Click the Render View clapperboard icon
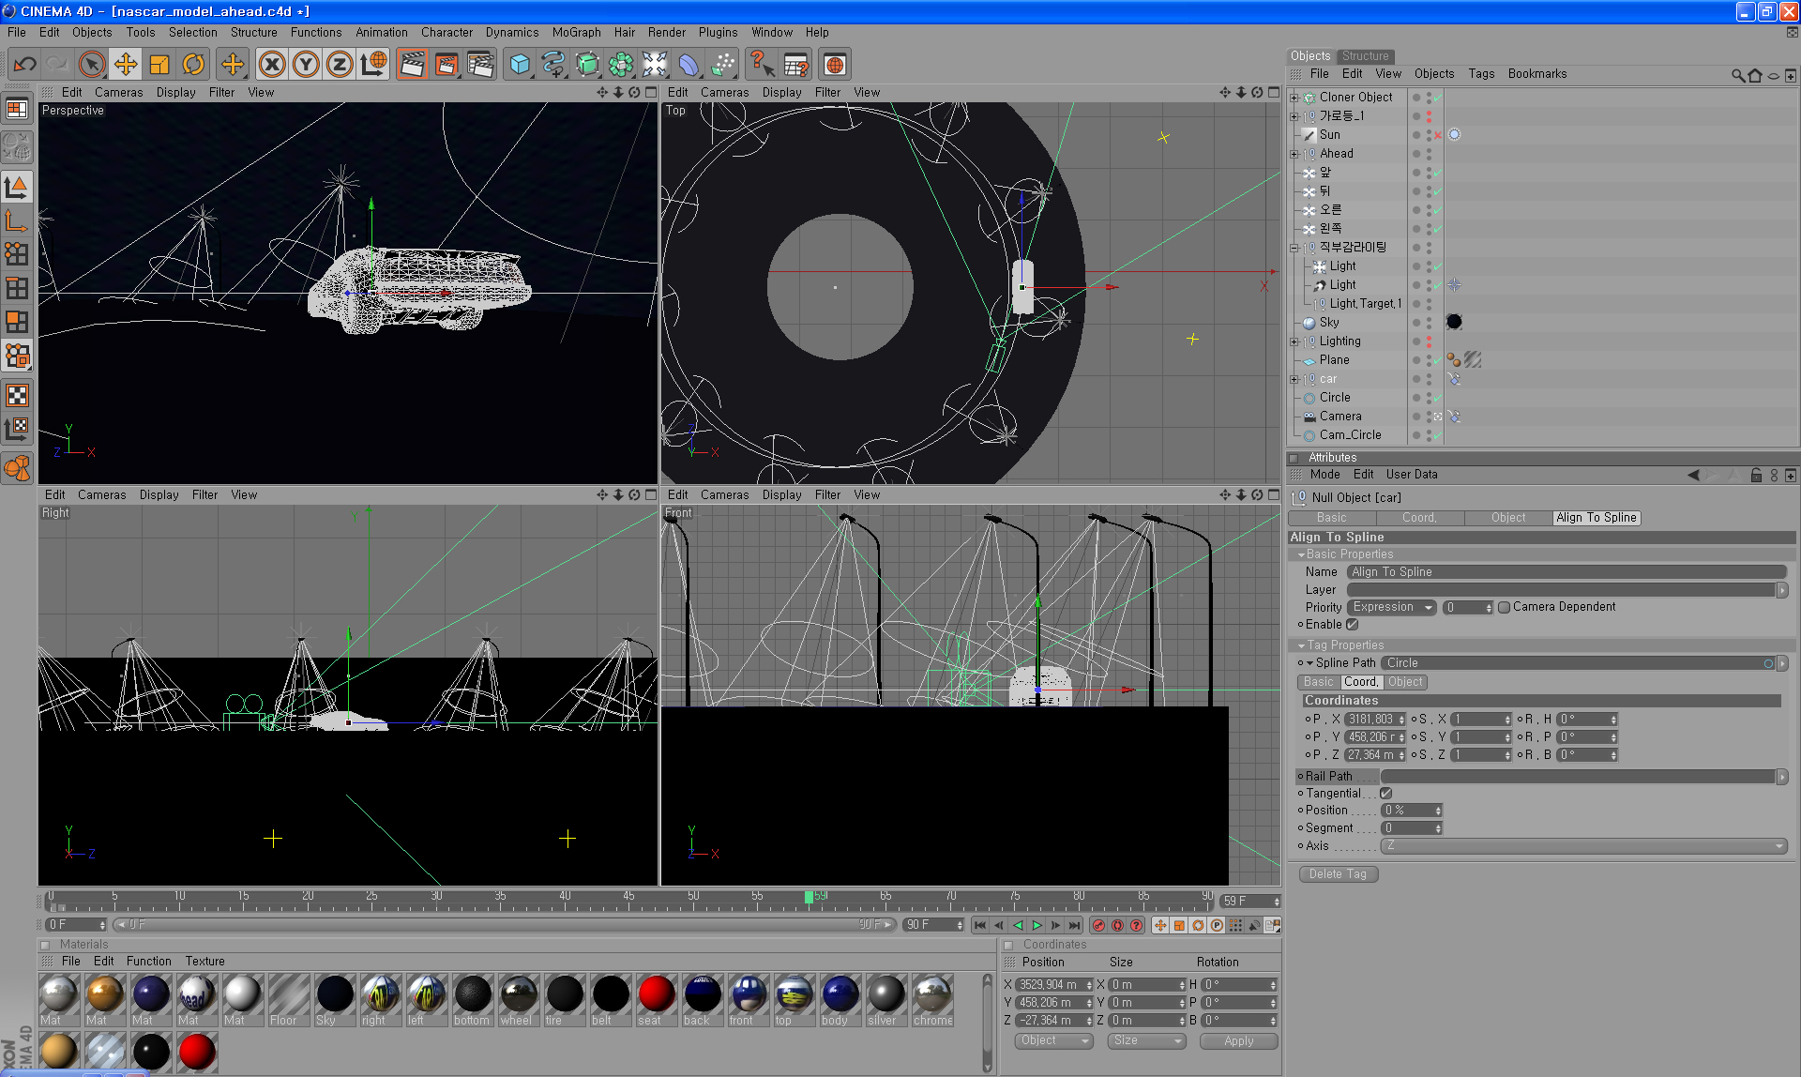The image size is (1801, 1077). (x=412, y=64)
